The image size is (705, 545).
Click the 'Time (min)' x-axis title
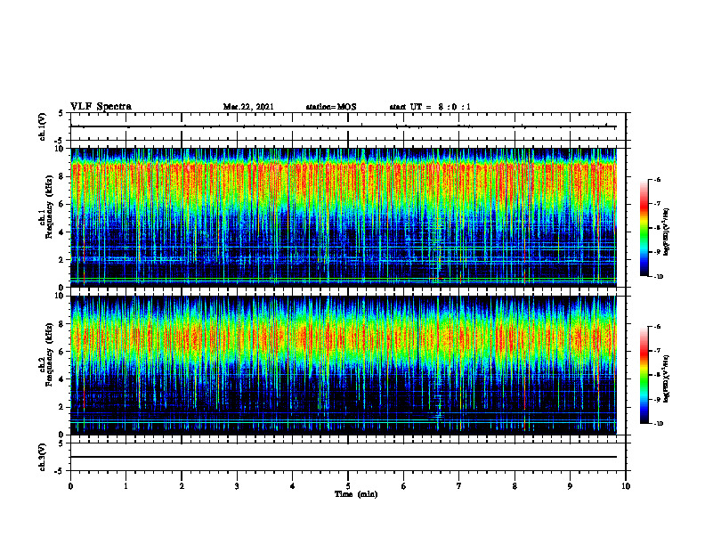pyautogui.click(x=356, y=494)
